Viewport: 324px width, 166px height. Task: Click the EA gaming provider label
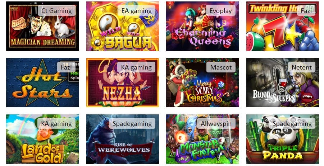(136, 11)
